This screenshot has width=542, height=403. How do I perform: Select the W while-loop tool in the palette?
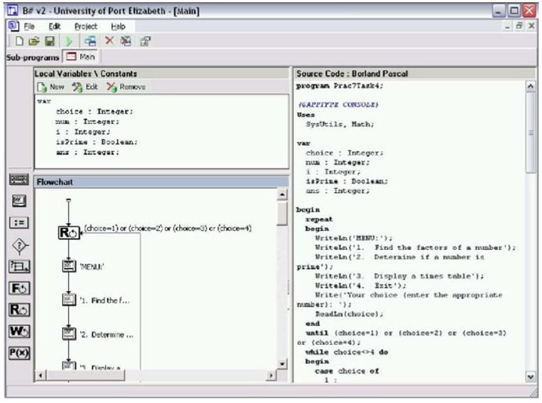20,331
